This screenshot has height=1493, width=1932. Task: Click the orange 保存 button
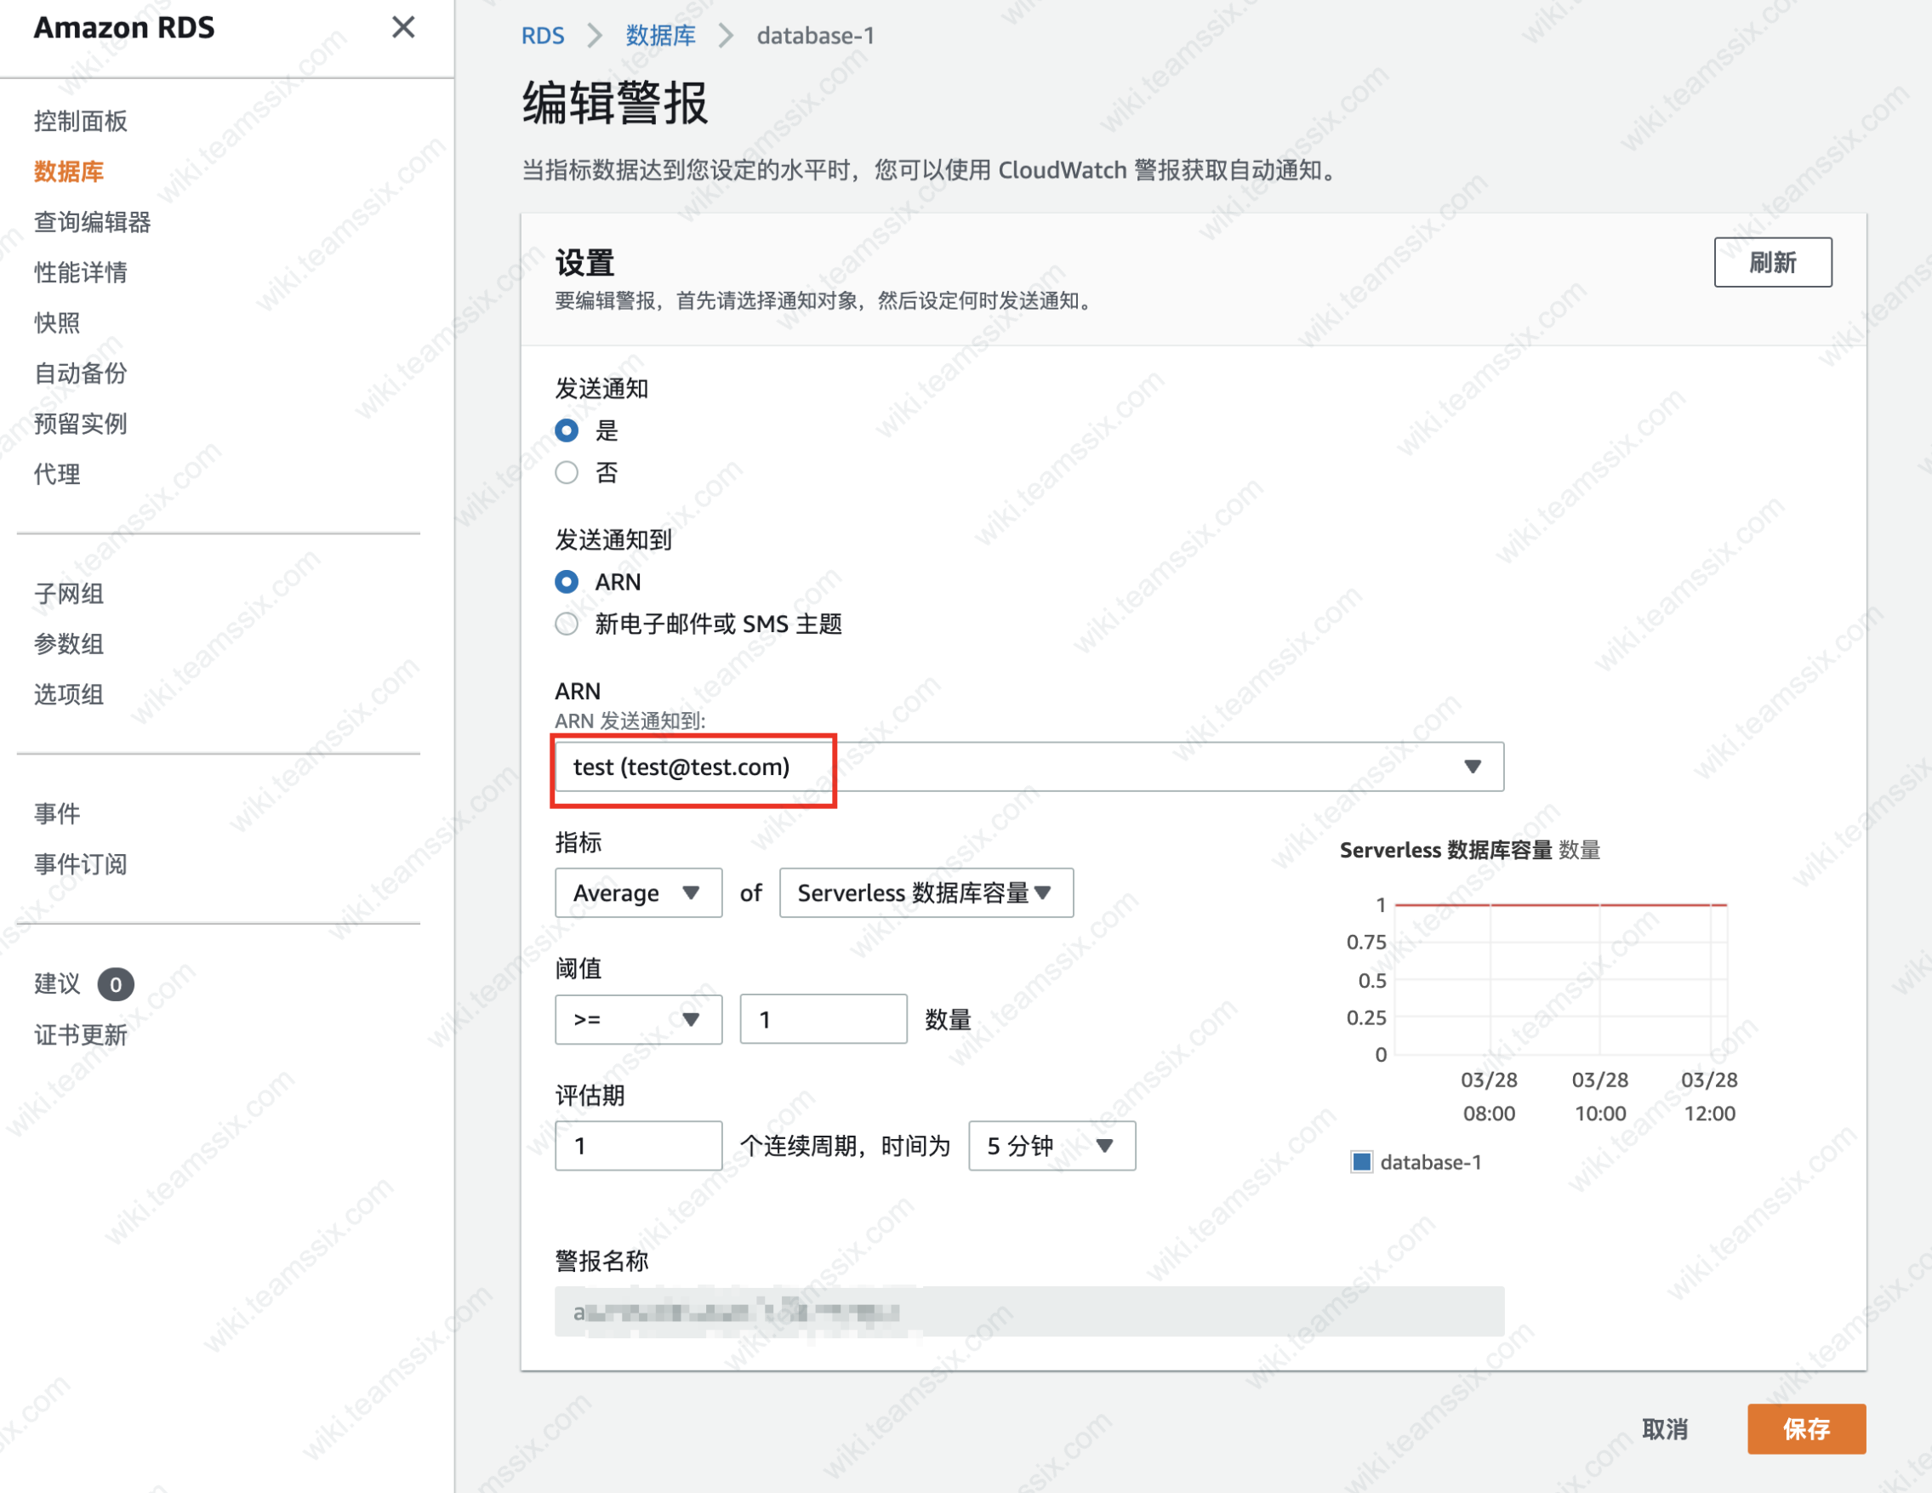click(1805, 1427)
